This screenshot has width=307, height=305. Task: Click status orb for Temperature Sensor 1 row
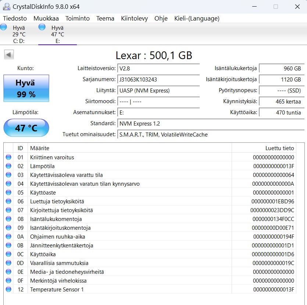(8, 289)
